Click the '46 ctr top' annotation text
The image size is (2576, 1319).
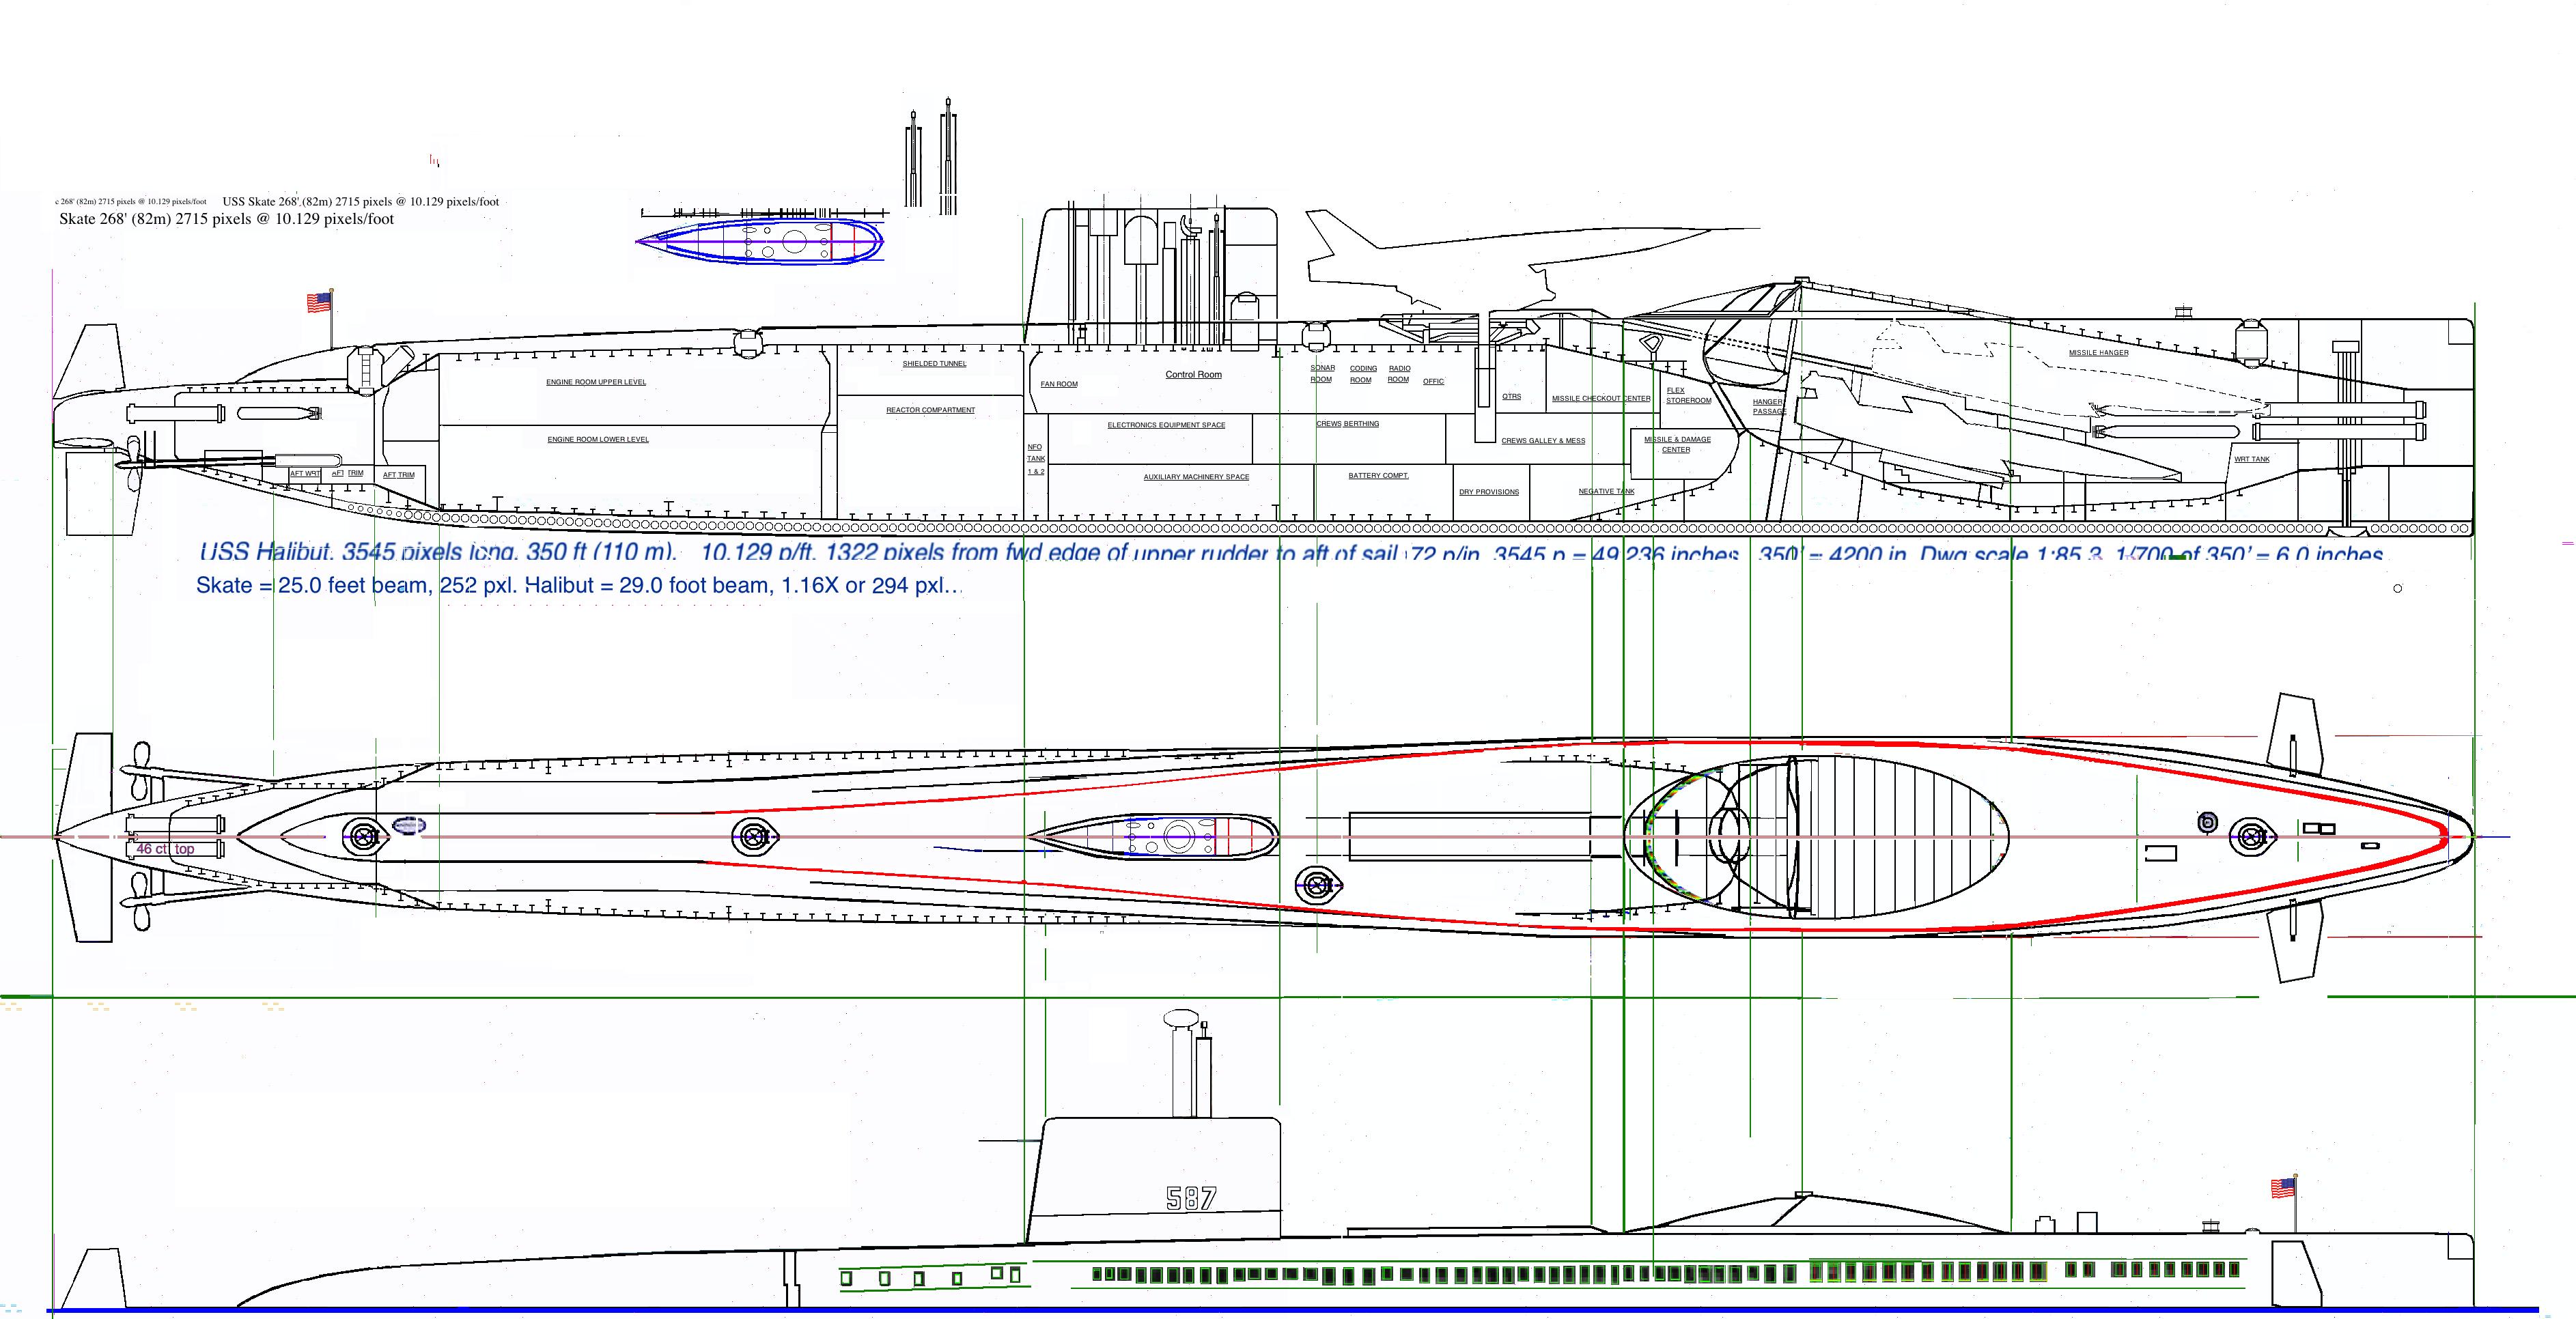point(165,849)
